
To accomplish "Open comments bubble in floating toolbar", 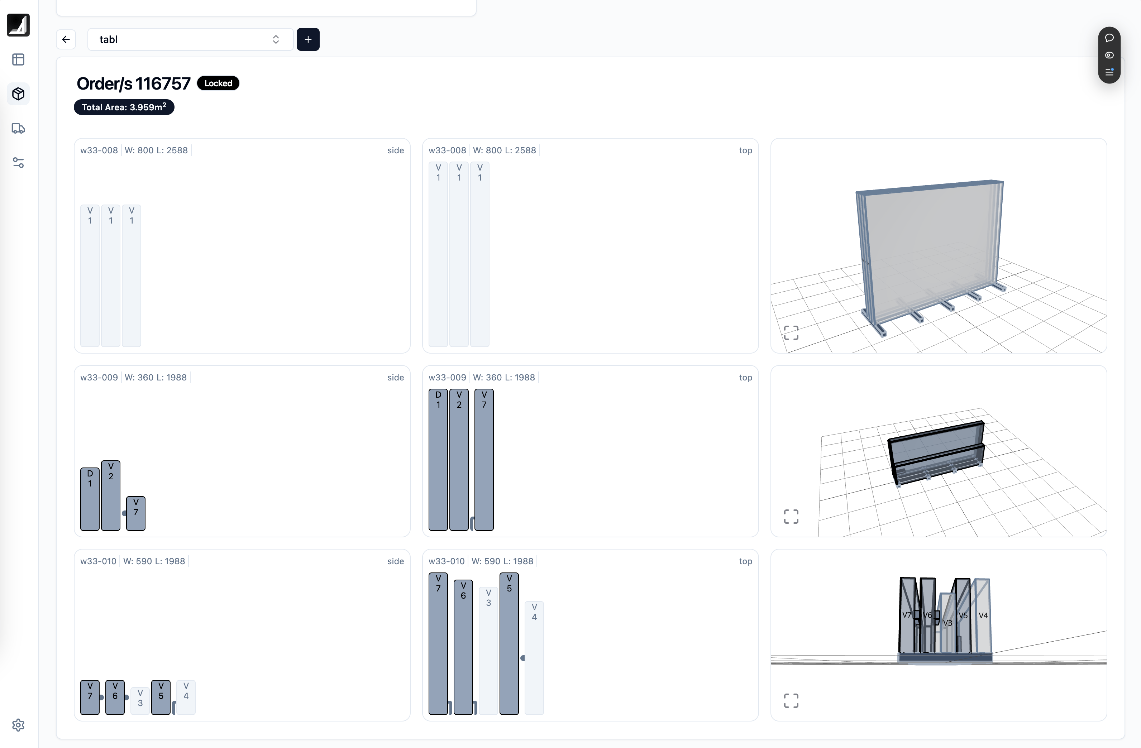I will click(x=1109, y=38).
